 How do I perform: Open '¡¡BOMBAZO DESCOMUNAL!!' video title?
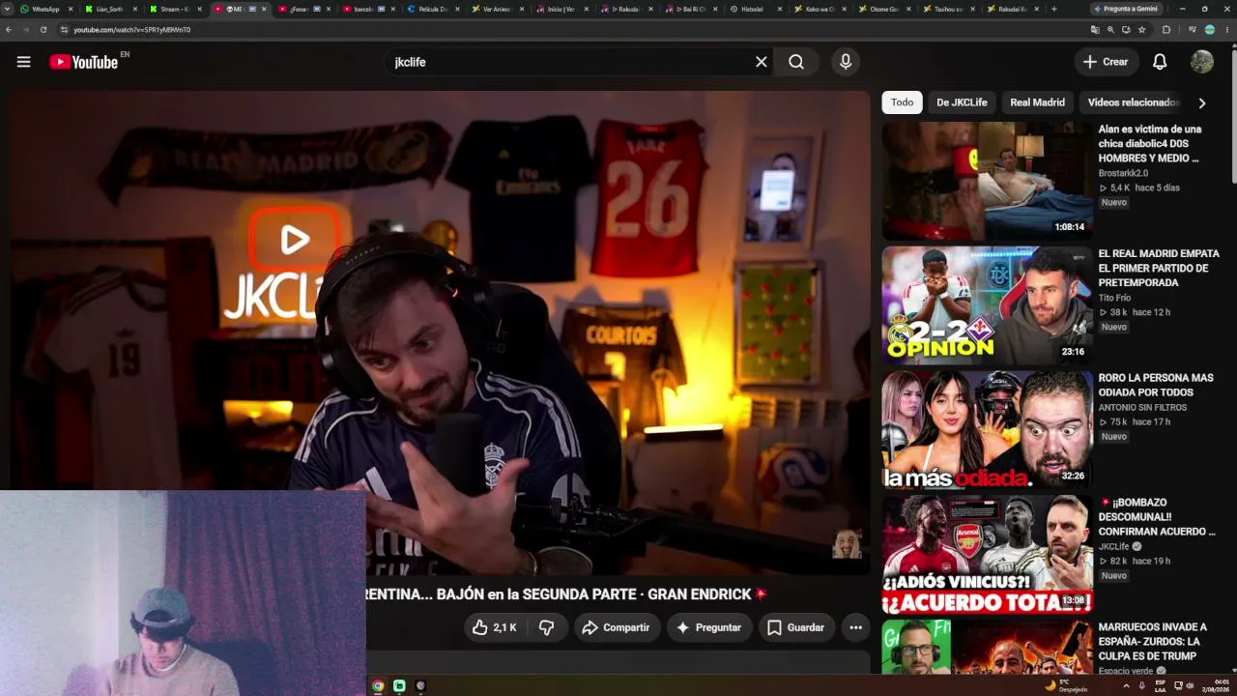tap(1157, 517)
